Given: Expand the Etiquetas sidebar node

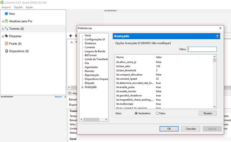Looking at the screenshot, I should click(3, 36).
